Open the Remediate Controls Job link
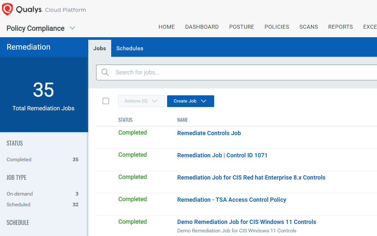377x236 pixels. [x=209, y=133]
